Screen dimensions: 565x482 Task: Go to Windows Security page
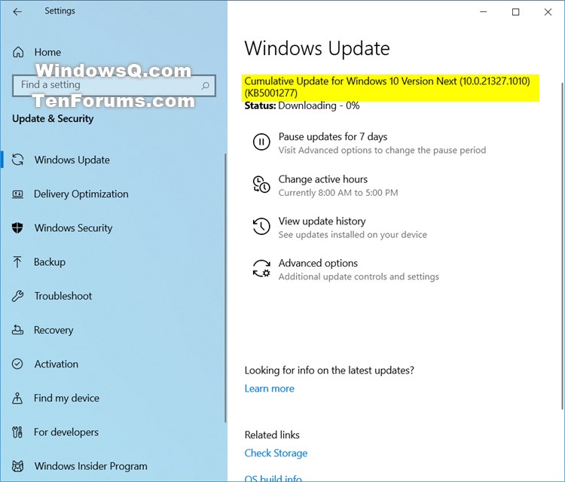tap(74, 228)
